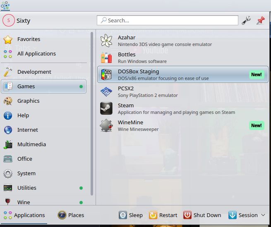Click the Wine glass icon
The width and height of the screenshot is (271, 227).
click(7, 202)
